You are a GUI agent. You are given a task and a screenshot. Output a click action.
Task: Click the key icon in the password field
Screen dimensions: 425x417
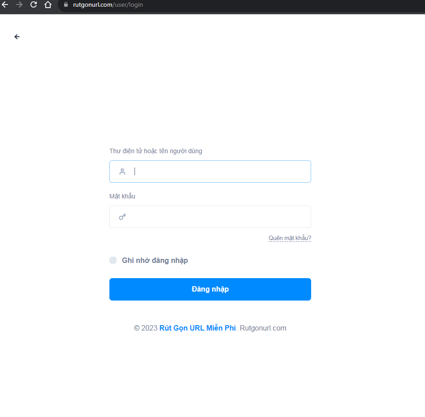coord(122,217)
